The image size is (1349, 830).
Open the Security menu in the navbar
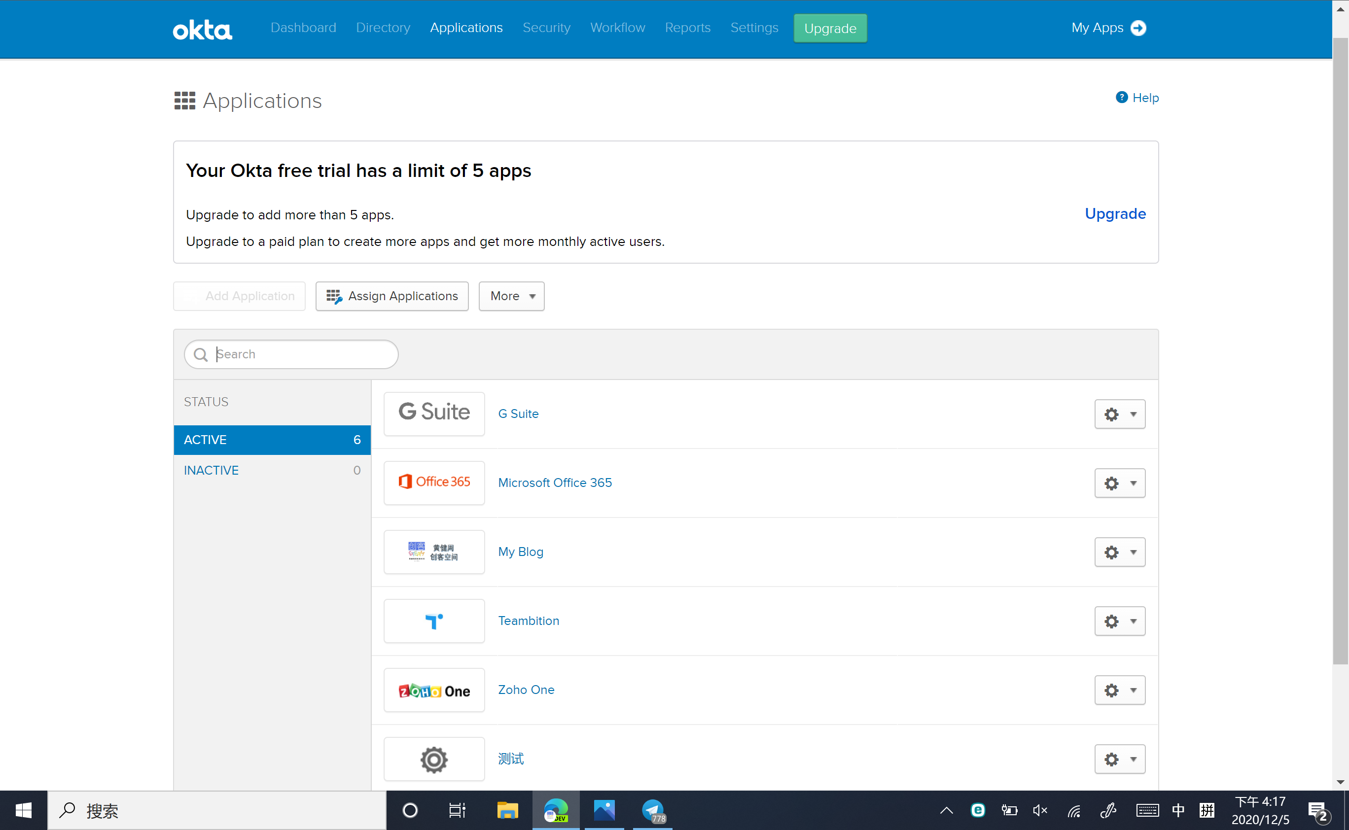pos(546,28)
